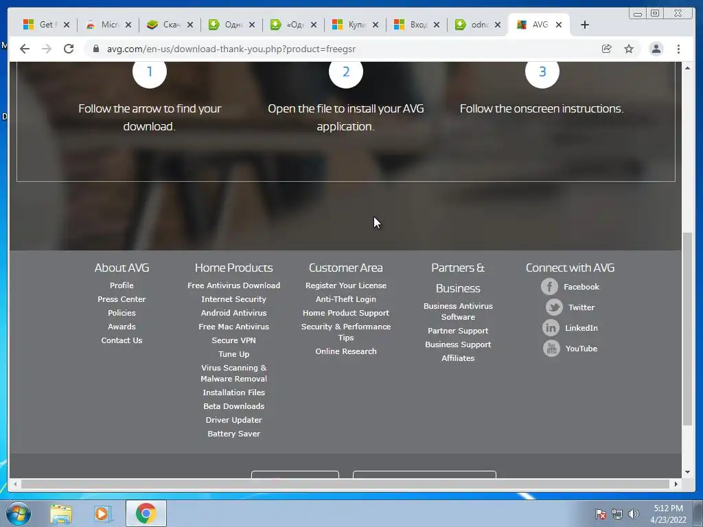Open Business Antivirus Software link
The width and height of the screenshot is (703, 527).
458,312
